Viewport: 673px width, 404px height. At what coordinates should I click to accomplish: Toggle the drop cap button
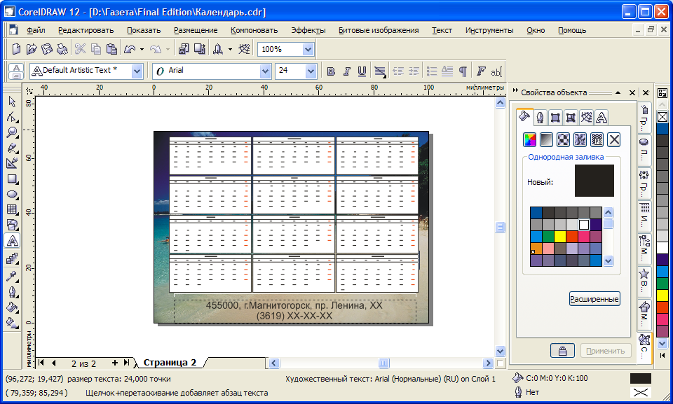click(447, 71)
